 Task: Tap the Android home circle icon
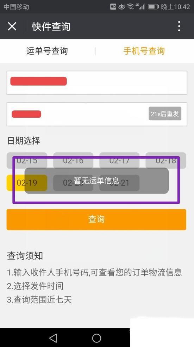96,338
